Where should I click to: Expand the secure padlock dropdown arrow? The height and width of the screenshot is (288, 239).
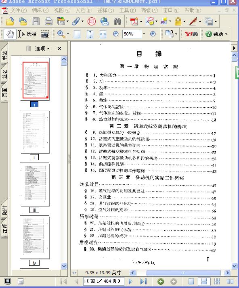pyautogui.click(x=184, y=21)
